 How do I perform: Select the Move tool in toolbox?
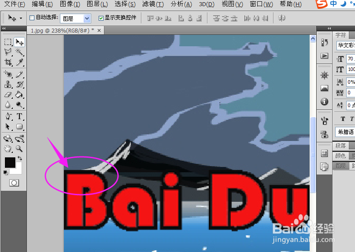click(x=19, y=42)
